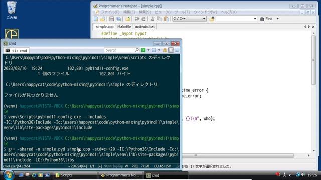Click the lock icon in cmd toolbar
This screenshot has height=180, width=321.
pyautogui.click(x=165, y=50)
